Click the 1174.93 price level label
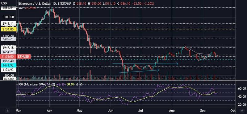247x114 pixels. tap(9, 69)
